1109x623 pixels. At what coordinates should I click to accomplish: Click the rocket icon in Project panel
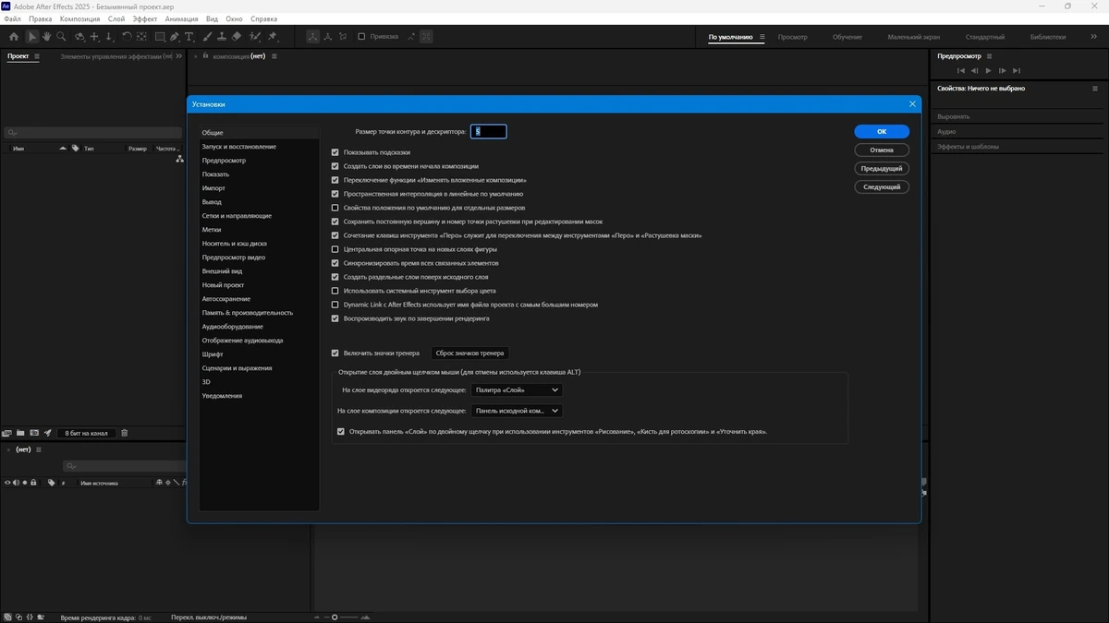click(48, 433)
